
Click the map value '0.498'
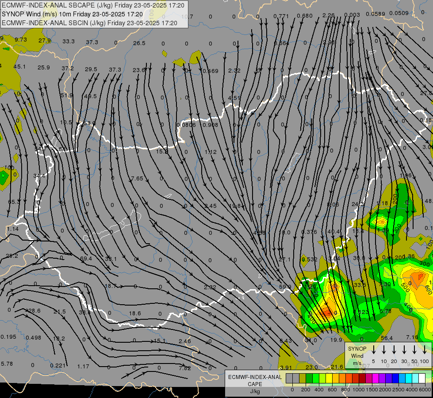tap(34, 338)
